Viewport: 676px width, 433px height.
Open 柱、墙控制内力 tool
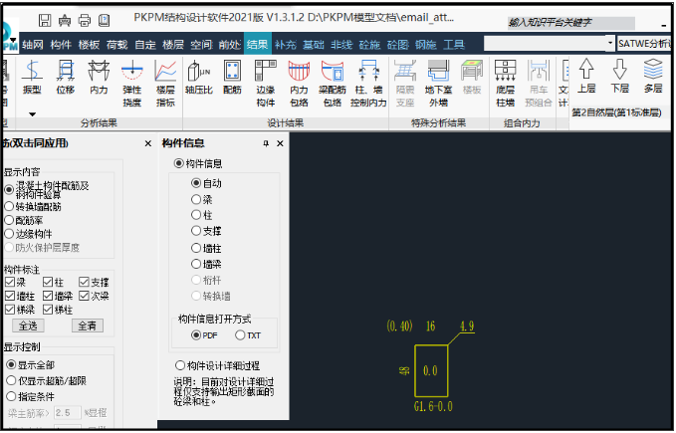pos(368,84)
